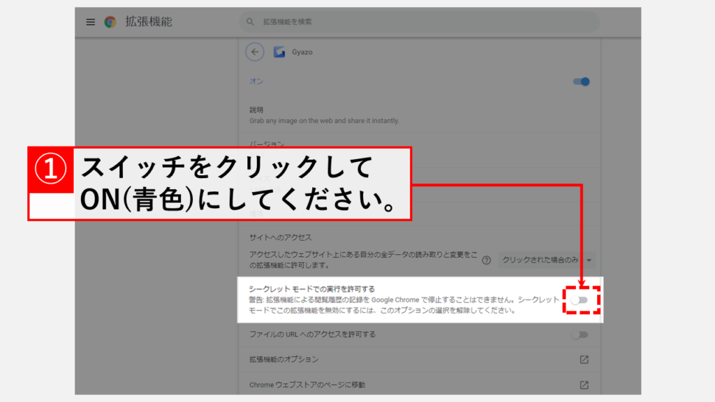Open the 拡張機能のオプション row
Screen dimensions: 715x402
point(283,359)
